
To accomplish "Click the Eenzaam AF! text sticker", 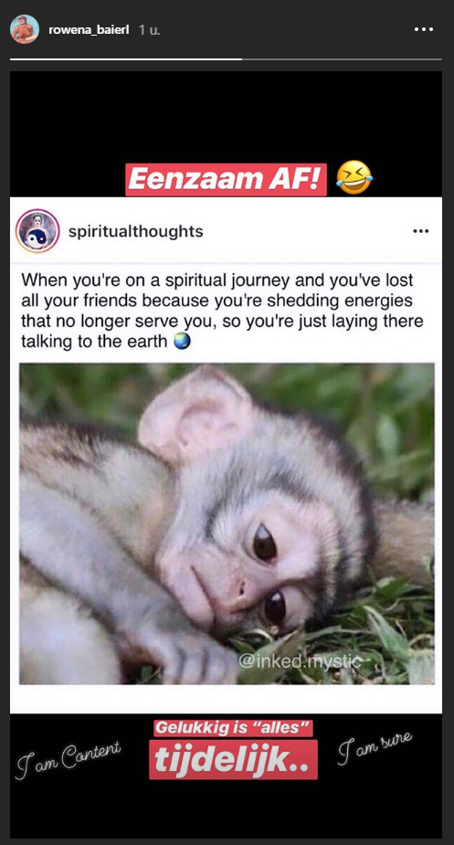I will (x=226, y=179).
